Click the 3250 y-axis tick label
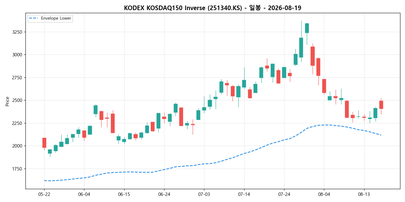 pyautogui.click(x=17, y=32)
